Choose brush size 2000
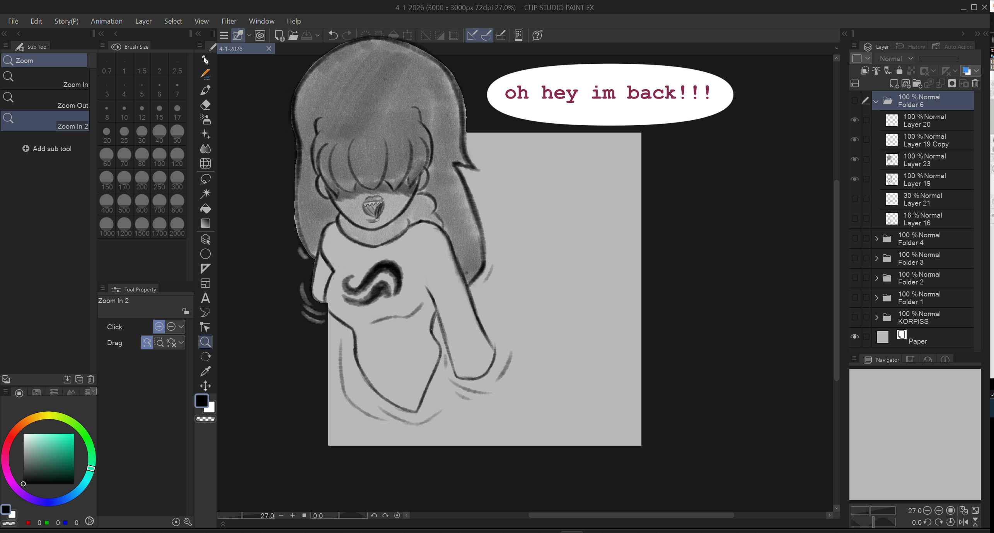994x533 pixels. pyautogui.click(x=177, y=228)
